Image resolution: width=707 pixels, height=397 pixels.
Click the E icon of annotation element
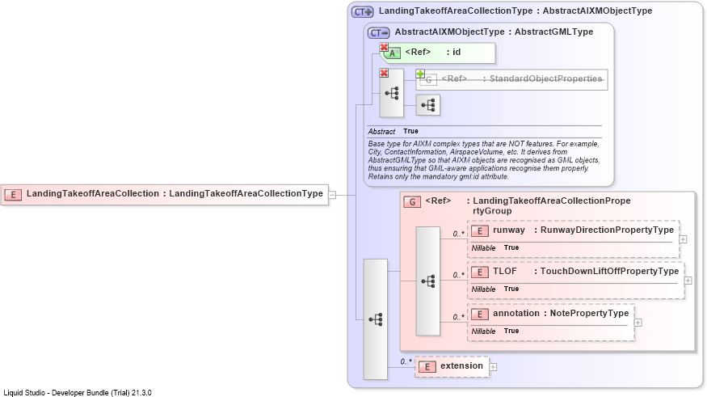(x=480, y=315)
